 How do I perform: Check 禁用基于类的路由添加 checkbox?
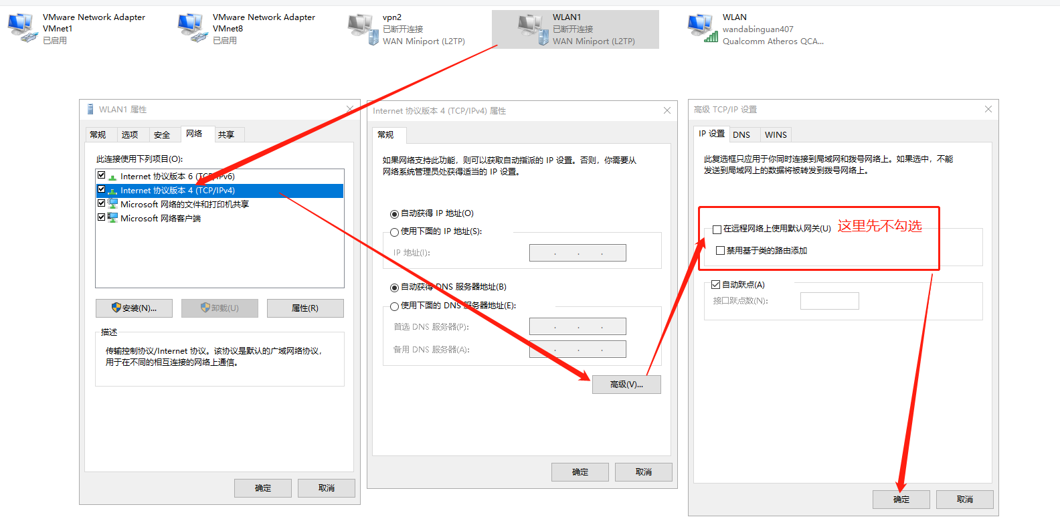pos(720,251)
